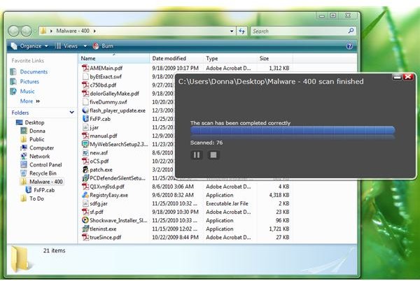Stop the scan using the stop button
The image size is (420, 281).
pos(213,155)
